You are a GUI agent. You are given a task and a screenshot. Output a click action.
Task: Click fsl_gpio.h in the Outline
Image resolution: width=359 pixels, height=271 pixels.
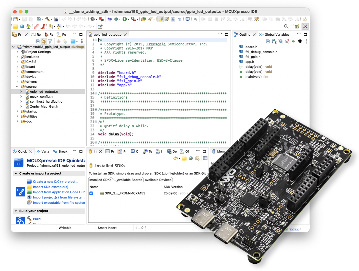coord(253,57)
